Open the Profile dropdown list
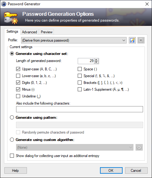Screen dimensions: 152x178 [x=74, y=40]
